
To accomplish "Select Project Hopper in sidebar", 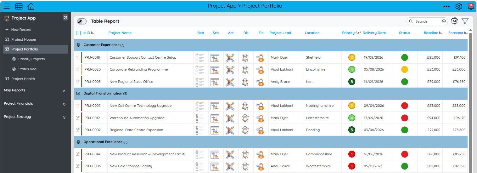I will (24, 39).
